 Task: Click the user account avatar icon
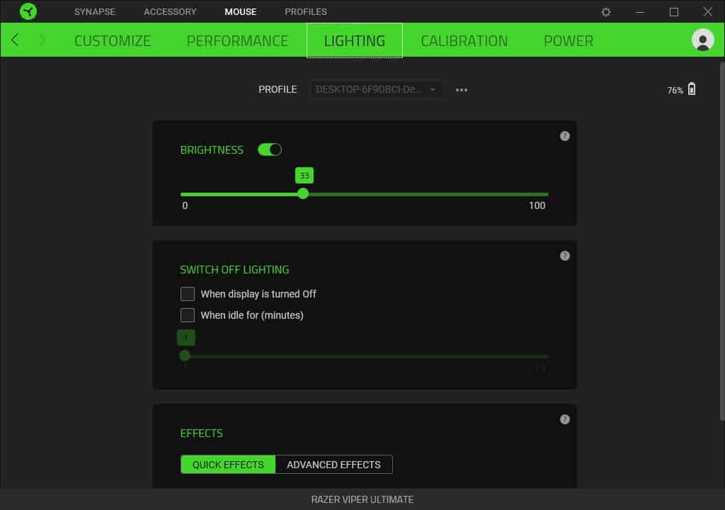coord(702,40)
